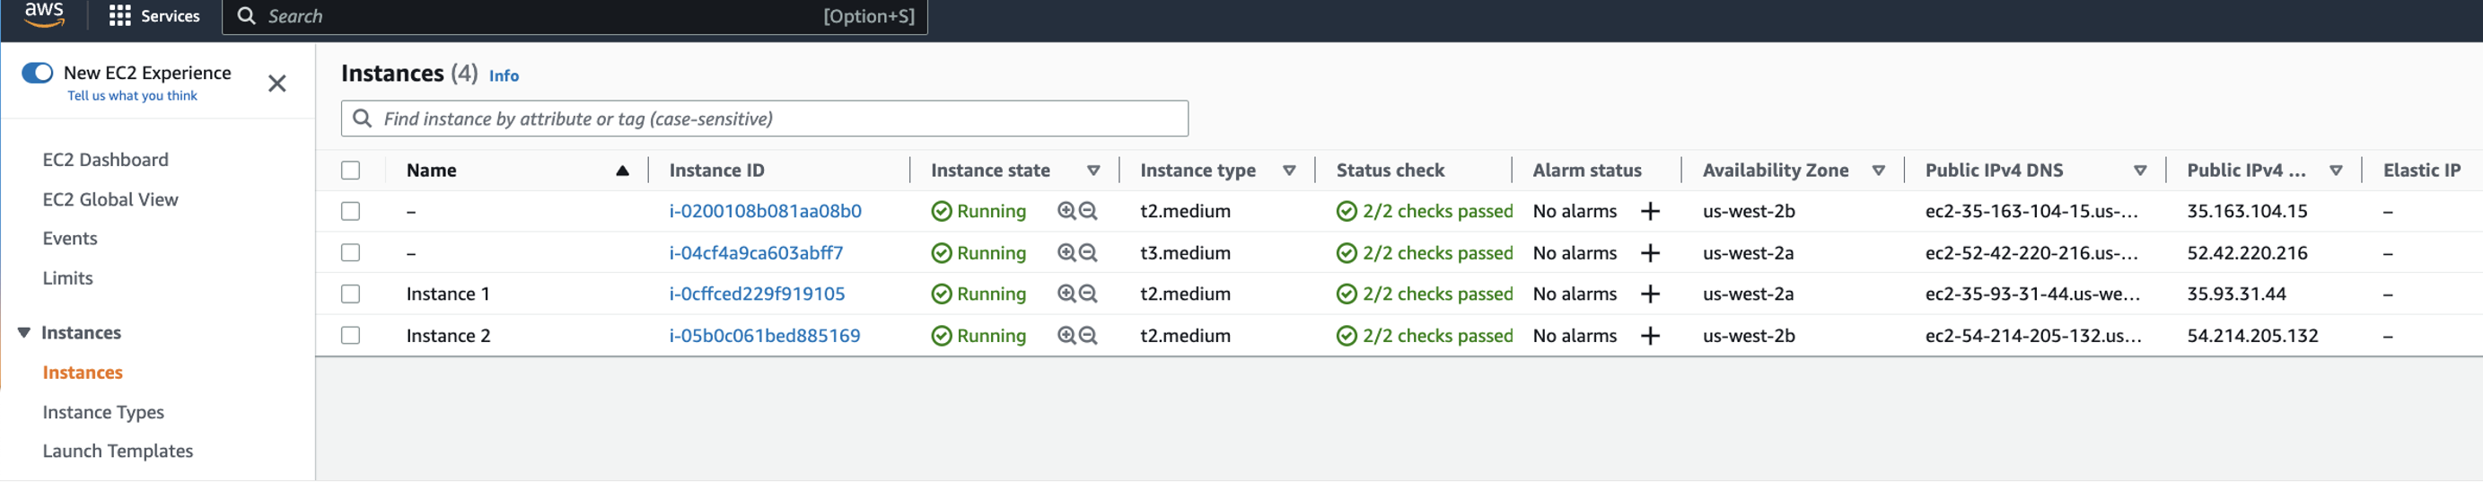
Task: Open Availability Zone column filter dropdown
Action: point(1879,171)
